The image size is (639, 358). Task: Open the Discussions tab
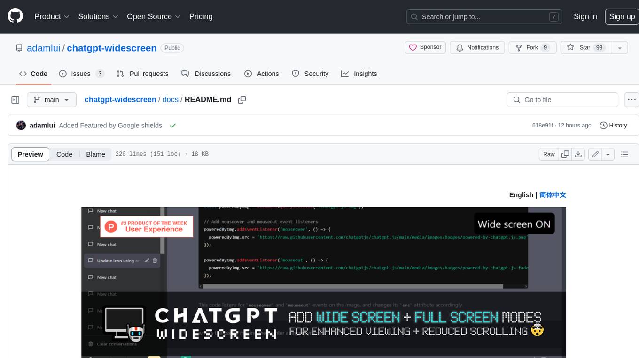coord(206,74)
